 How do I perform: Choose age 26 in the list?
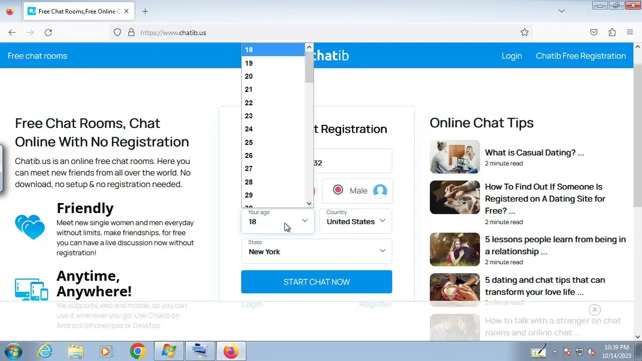(x=273, y=155)
